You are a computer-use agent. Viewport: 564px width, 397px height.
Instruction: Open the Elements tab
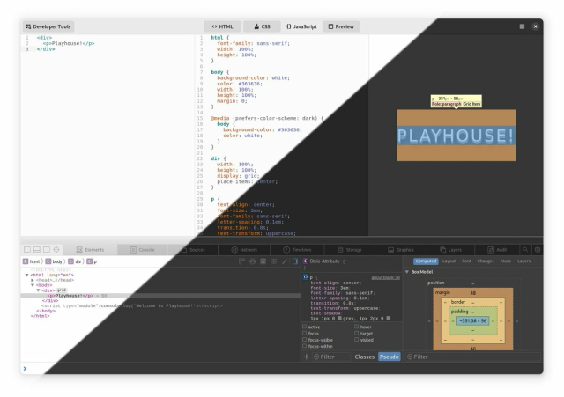click(90, 250)
